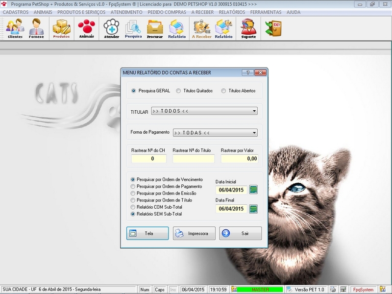Click the help question mark in dialog title
Screen dimensions: 392x294
pos(248,73)
